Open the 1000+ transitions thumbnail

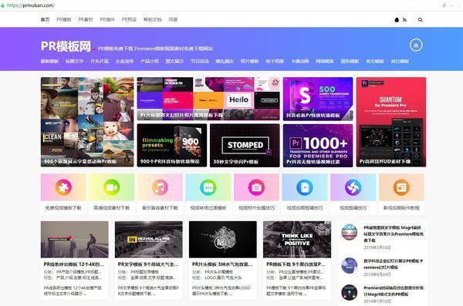[318, 146]
